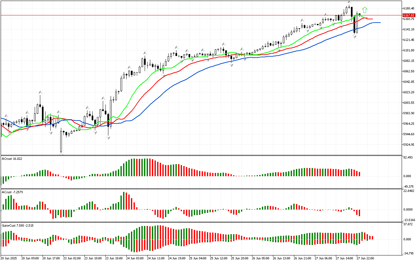Click the 27 Jun 22:00 time axis label
The image size is (419, 262).
pos(365,258)
